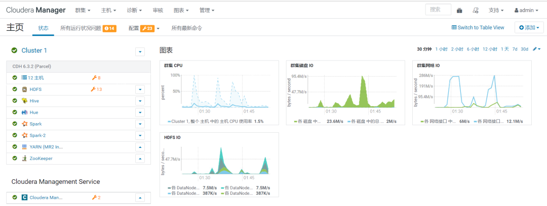Select the 6 小时 time range
547x206 pixels.
(473, 49)
